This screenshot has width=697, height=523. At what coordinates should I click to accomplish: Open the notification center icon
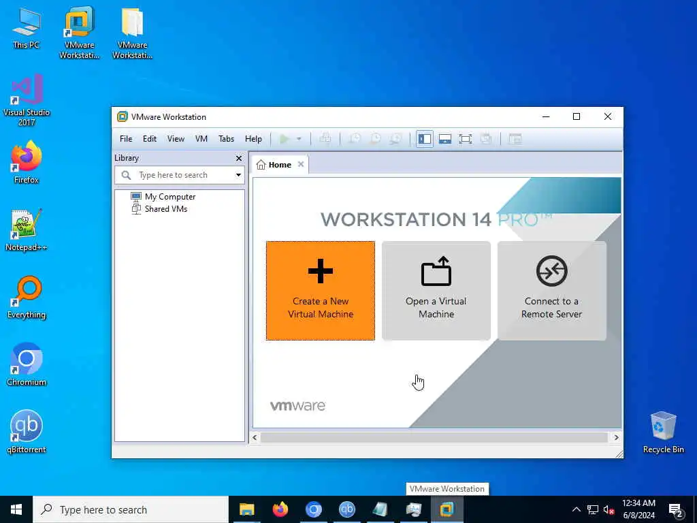click(675, 509)
